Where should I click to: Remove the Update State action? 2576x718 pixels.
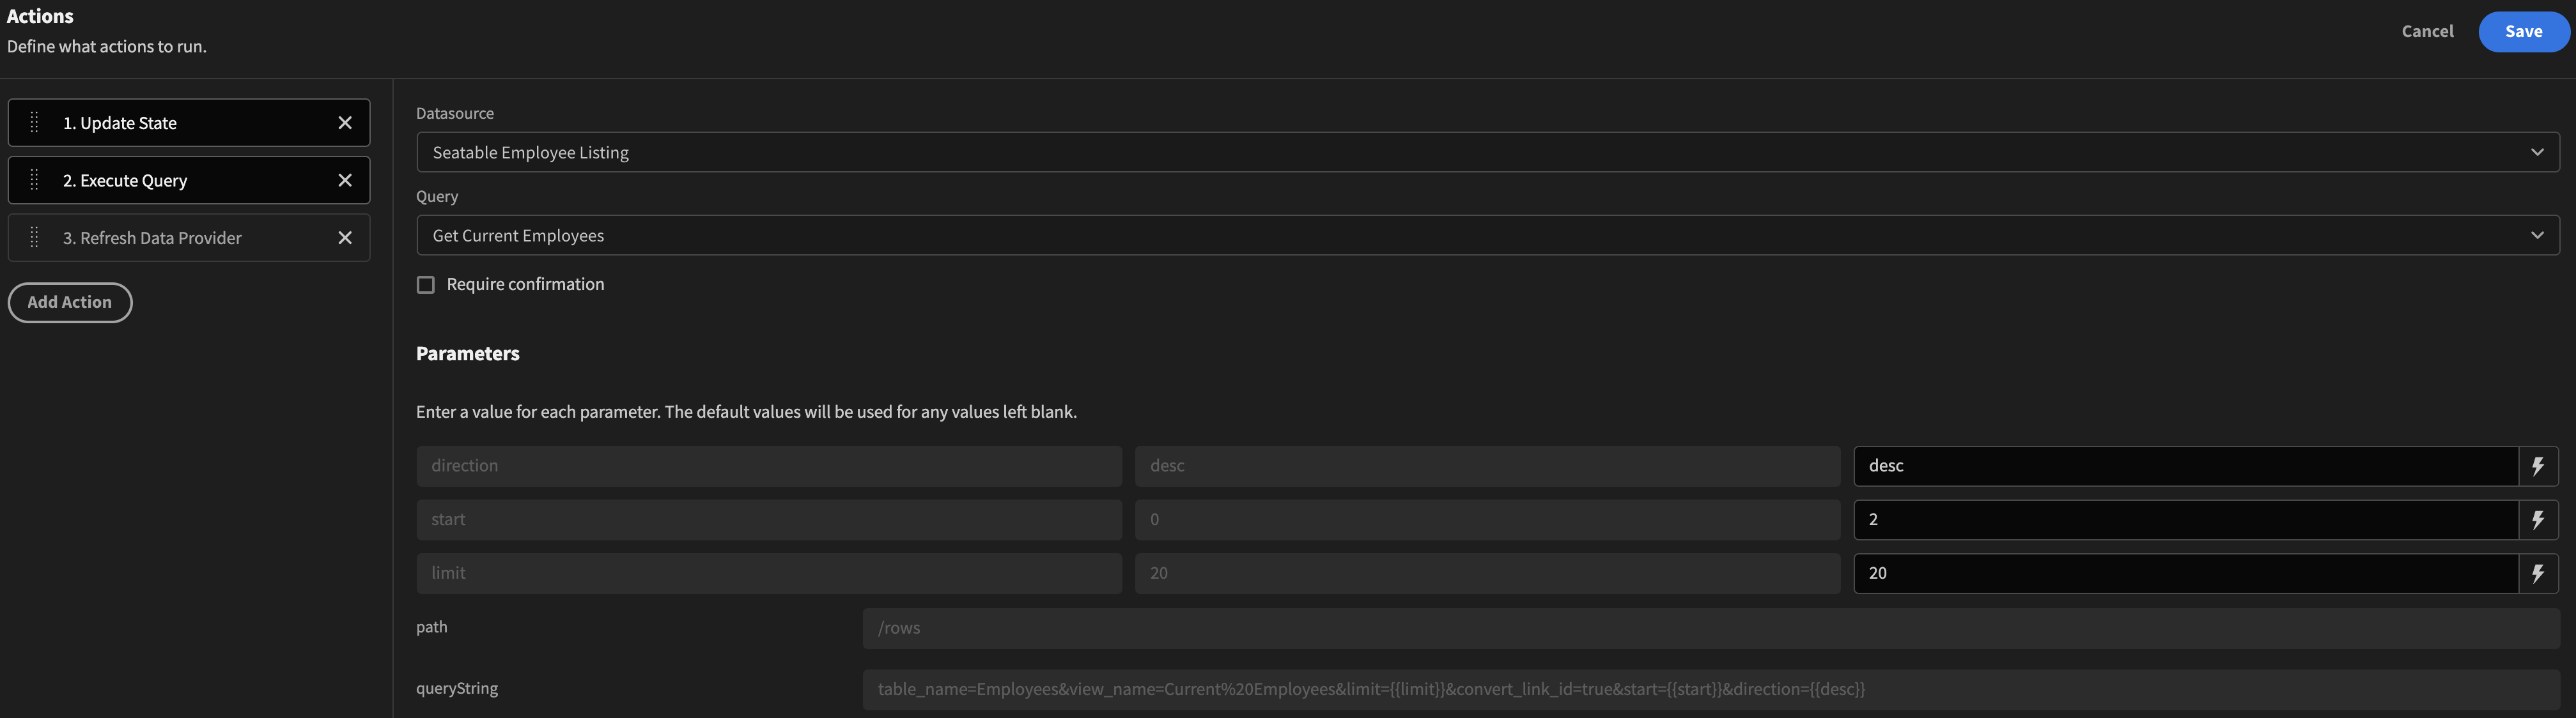pyautogui.click(x=345, y=122)
